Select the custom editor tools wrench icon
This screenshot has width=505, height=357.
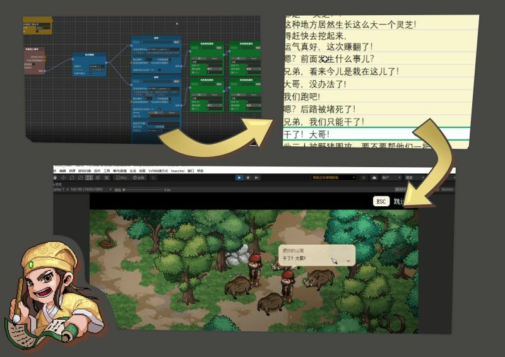107,178
